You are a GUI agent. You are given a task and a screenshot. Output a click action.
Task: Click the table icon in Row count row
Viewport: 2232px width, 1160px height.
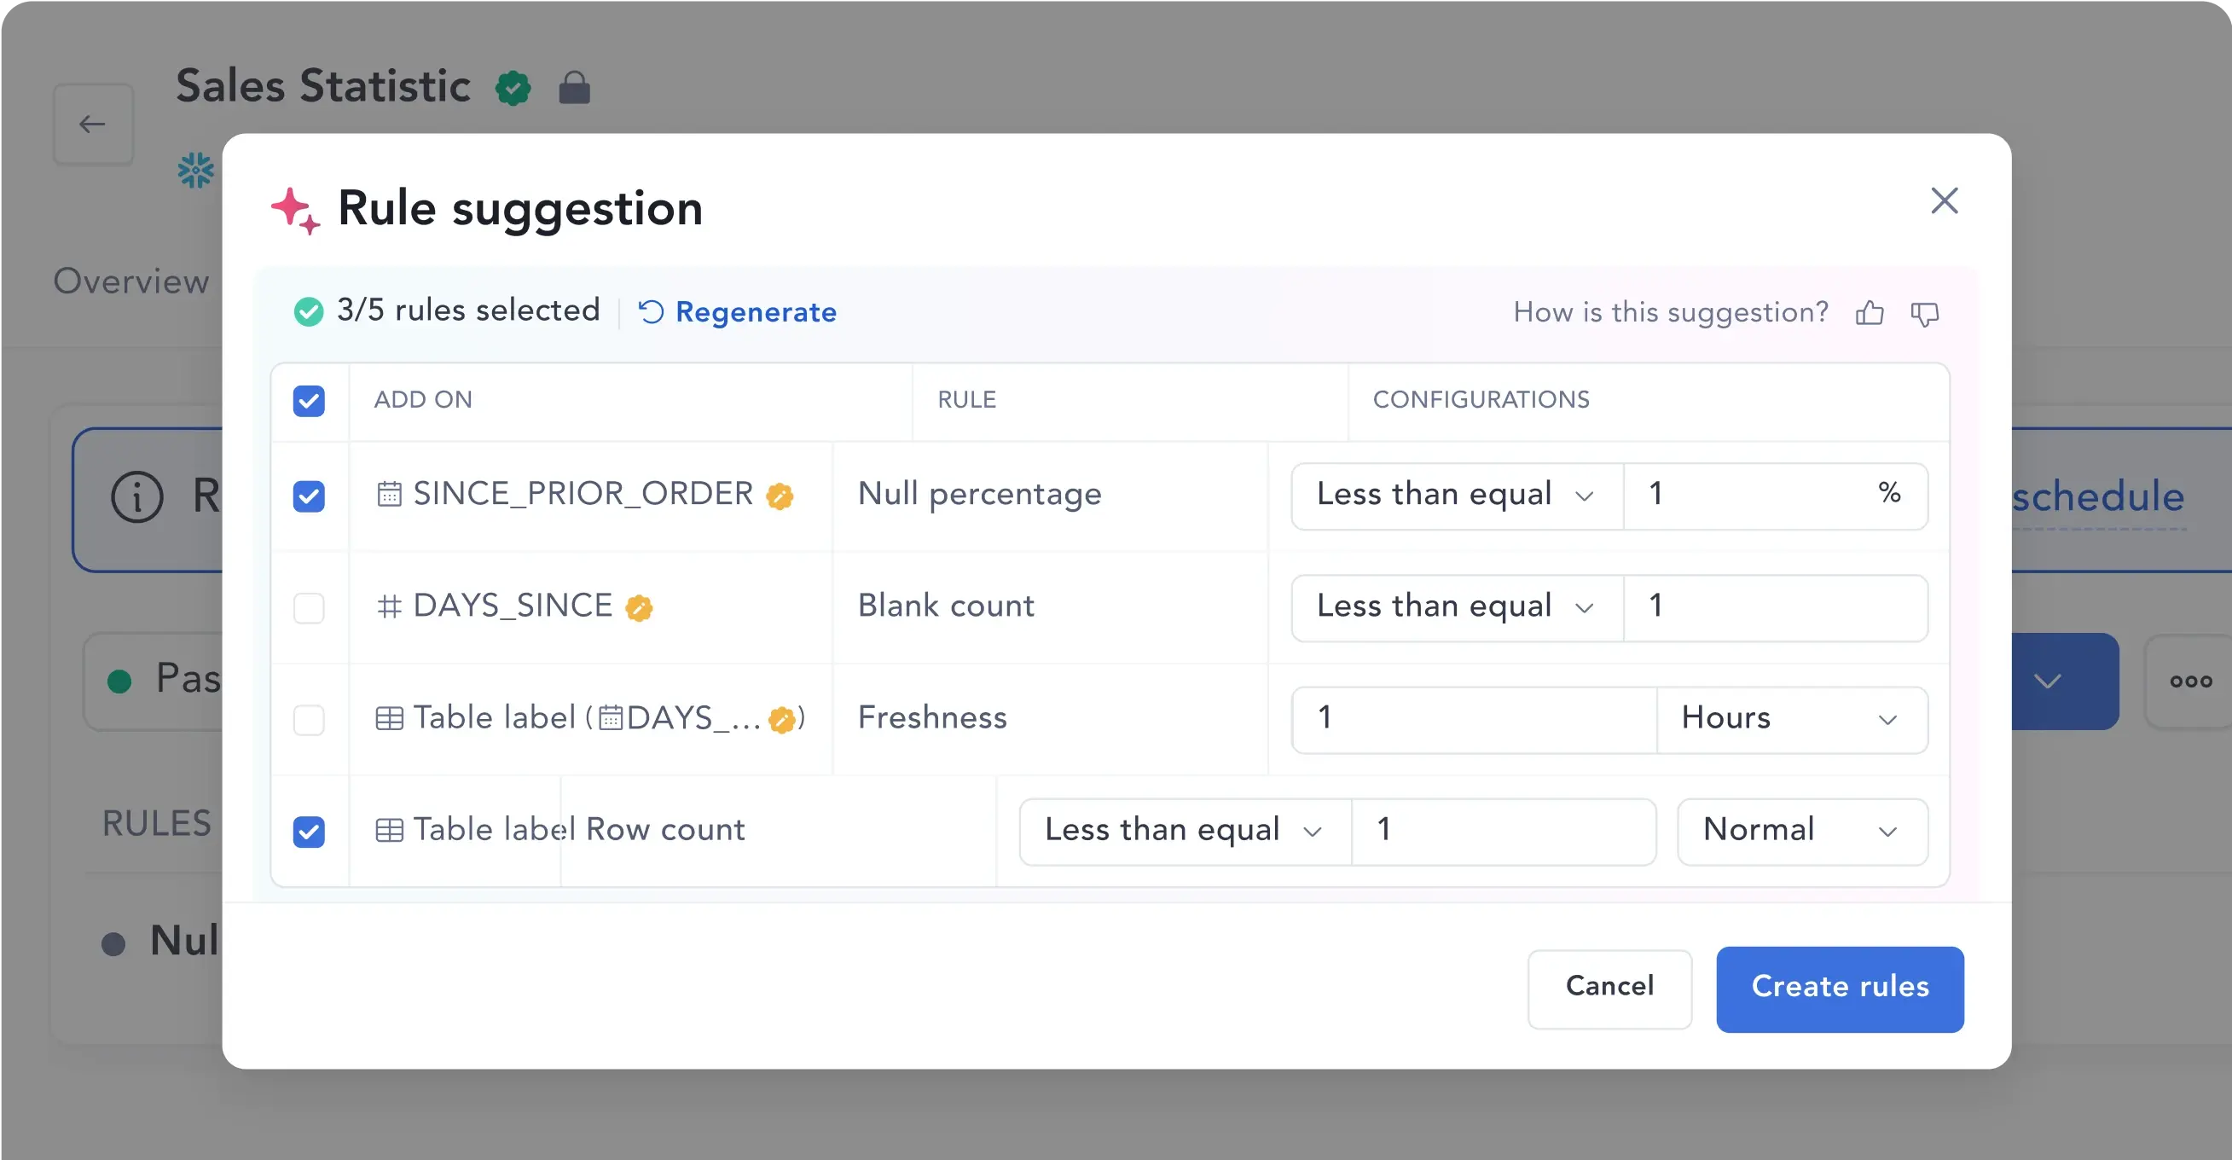coord(389,830)
